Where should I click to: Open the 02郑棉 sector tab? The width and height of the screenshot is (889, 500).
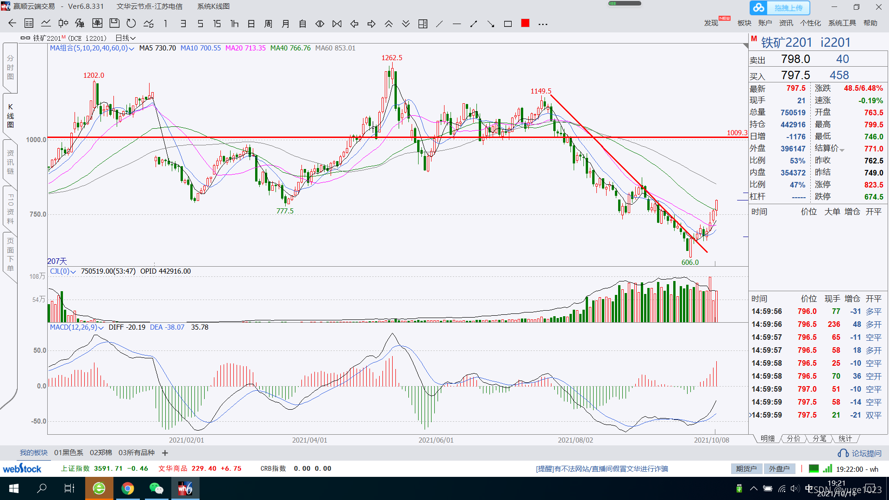pyautogui.click(x=101, y=453)
